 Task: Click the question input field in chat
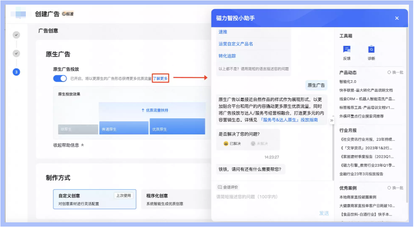point(271,197)
